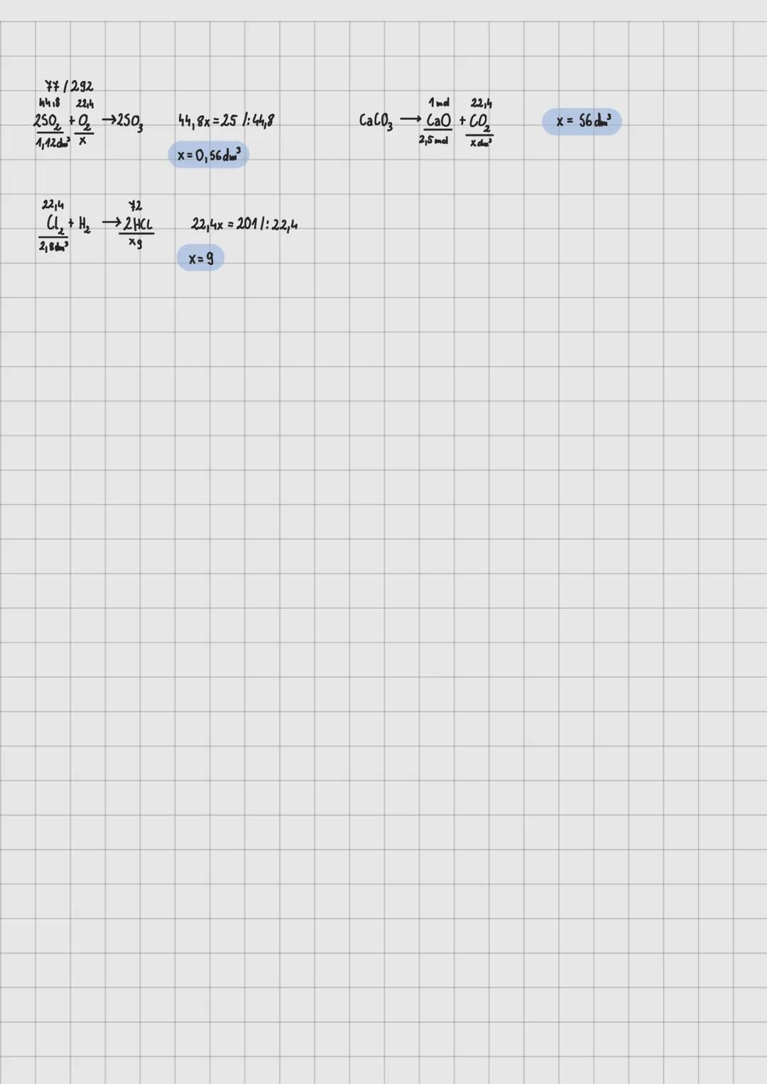This screenshot has width=767, height=1084.
Task: Click the handwritten 77/292 heading
Action: (x=69, y=87)
